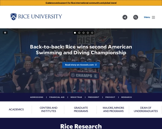The image size is (162, 129).
Task: Click the hamburger menu icon
Action: point(153,17)
